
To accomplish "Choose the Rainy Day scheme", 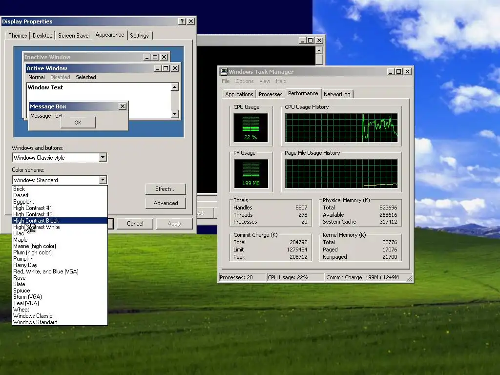I will click(x=60, y=265).
